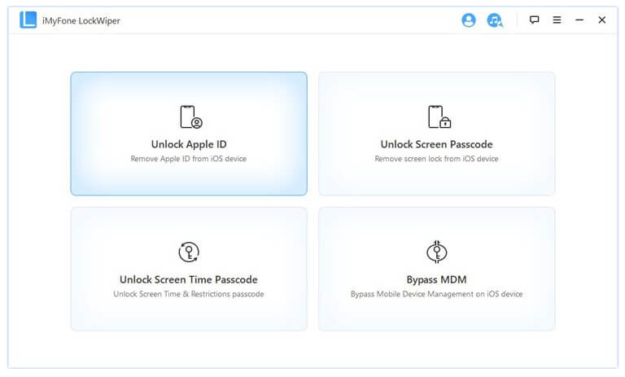Click the Unlock Apple ID phone icon
Screen dimensions: 625x377
190,117
